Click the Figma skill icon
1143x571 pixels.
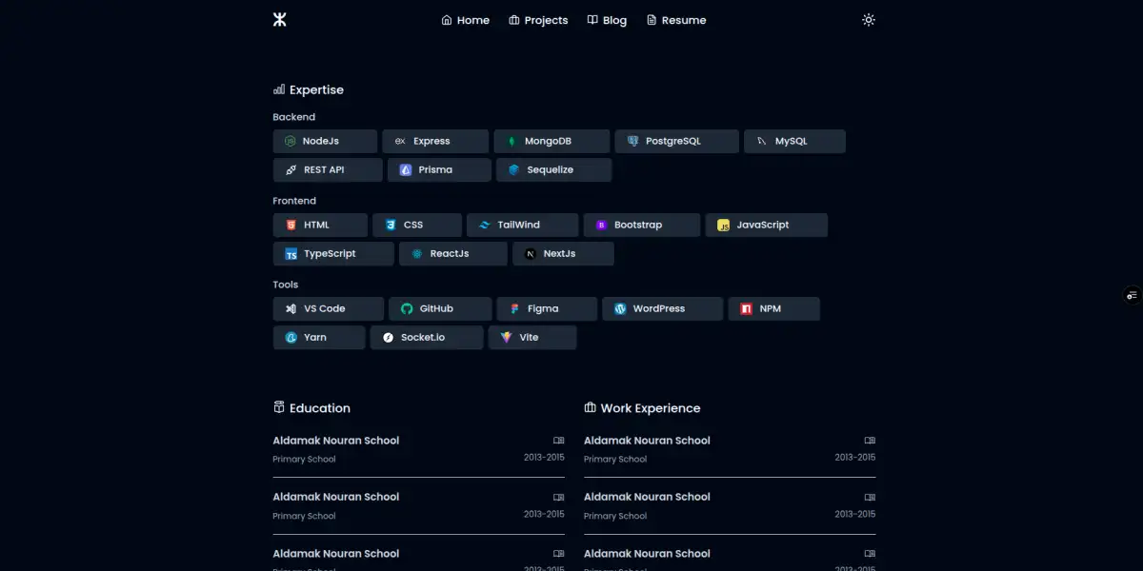(x=514, y=309)
